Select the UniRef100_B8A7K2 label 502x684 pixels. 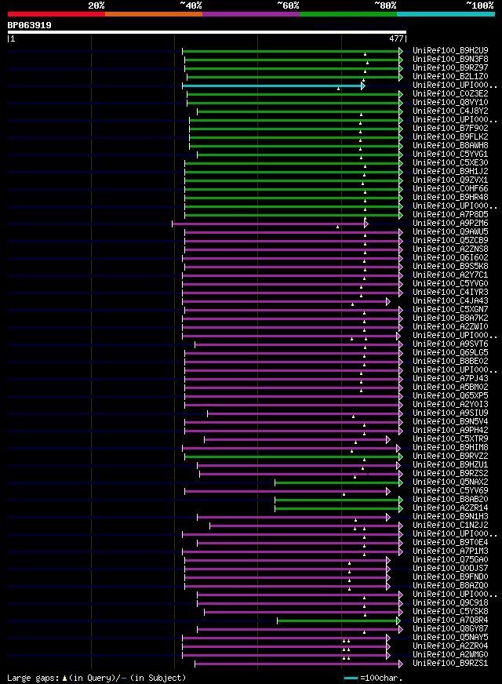pos(450,318)
